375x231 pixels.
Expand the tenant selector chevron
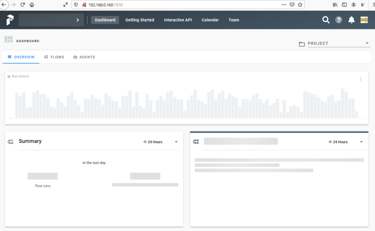[78, 20]
